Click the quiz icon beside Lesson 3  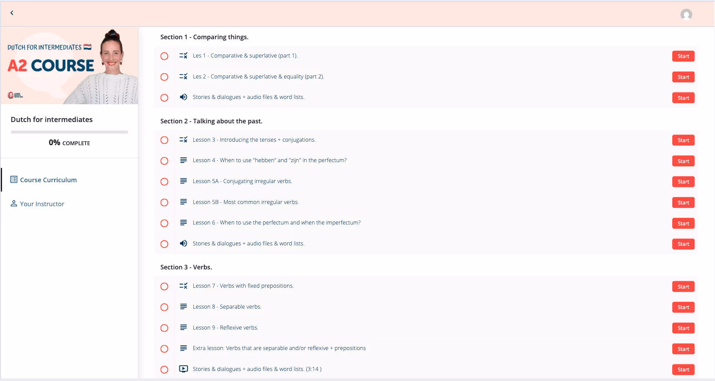(x=183, y=140)
